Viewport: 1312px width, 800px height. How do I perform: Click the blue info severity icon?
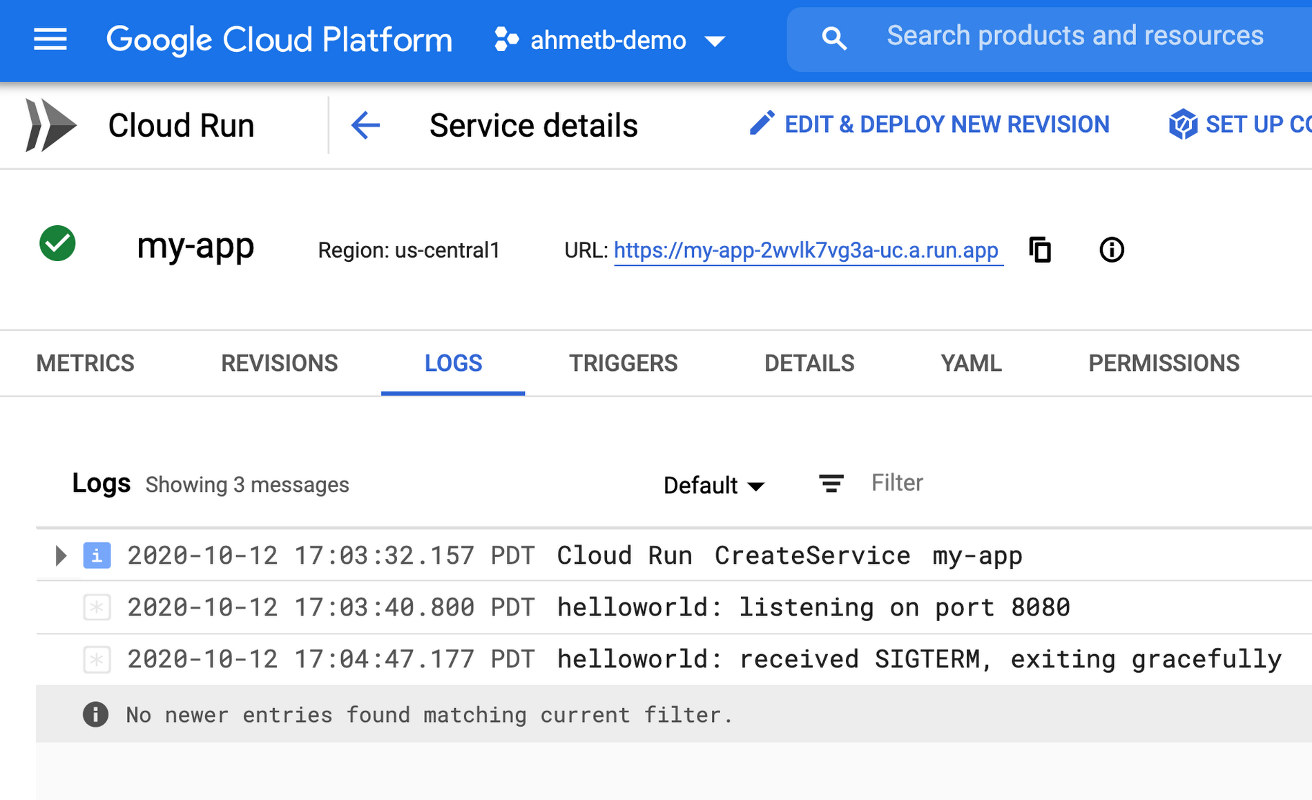pos(97,555)
